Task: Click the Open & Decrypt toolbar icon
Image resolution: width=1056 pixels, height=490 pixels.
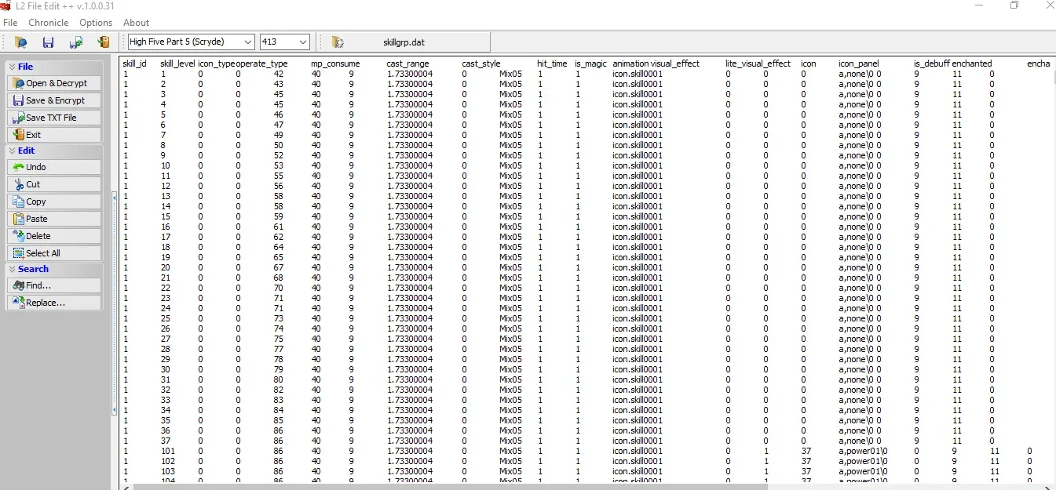Action: pyautogui.click(x=21, y=42)
